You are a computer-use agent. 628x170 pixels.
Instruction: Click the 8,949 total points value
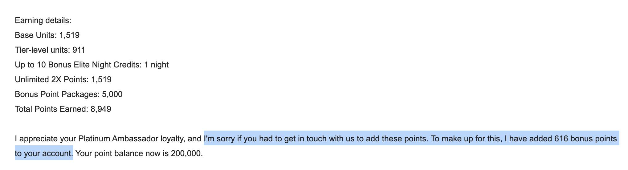tap(101, 109)
